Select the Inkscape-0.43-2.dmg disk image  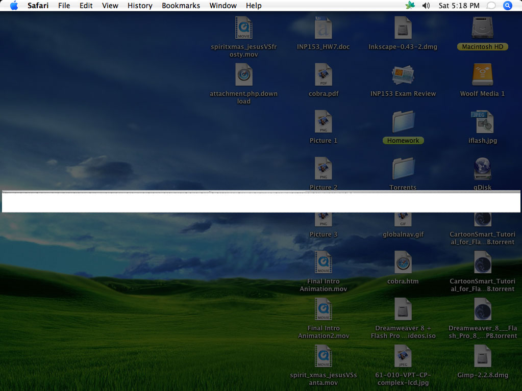pos(403,28)
